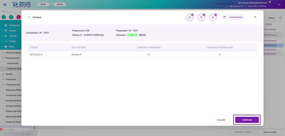
Task: Click the sync icon near No conectado
Action: point(34,128)
